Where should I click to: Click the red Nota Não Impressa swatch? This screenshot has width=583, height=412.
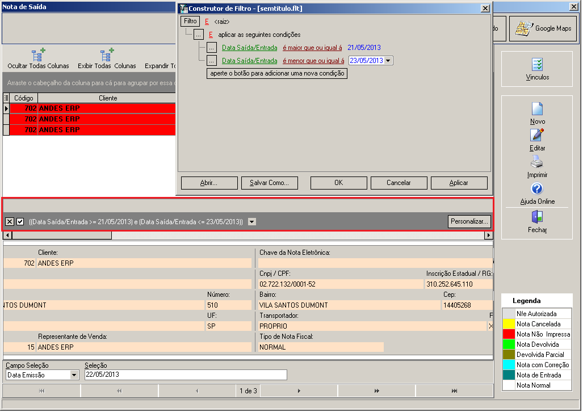[509, 334]
